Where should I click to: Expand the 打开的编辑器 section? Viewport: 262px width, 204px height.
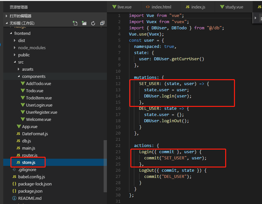20,16
